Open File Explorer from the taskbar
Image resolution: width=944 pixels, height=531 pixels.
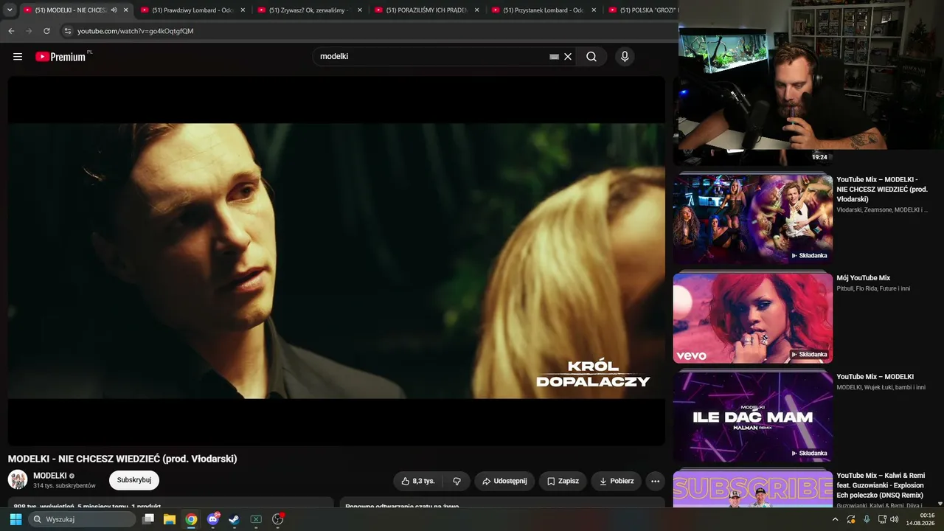(x=170, y=519)
